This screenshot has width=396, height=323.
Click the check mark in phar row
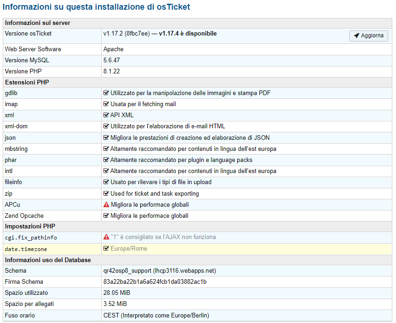pyautogui.click(x=106, y=160)
